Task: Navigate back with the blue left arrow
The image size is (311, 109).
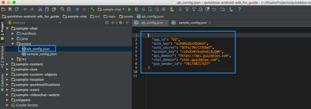Action: tap(77, 9)
